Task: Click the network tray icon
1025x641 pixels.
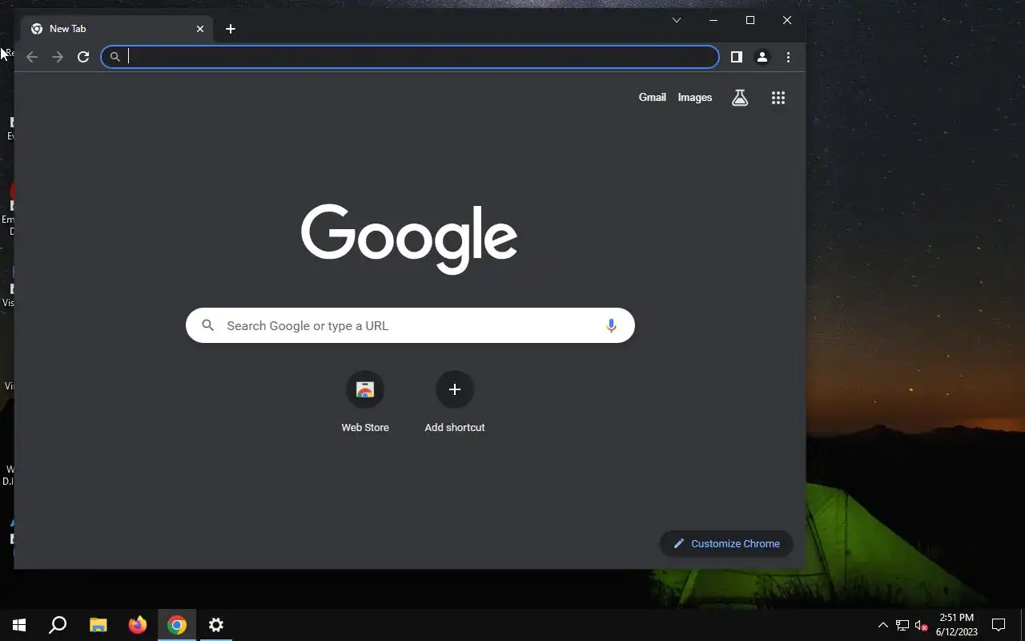Action: [902, 625]
